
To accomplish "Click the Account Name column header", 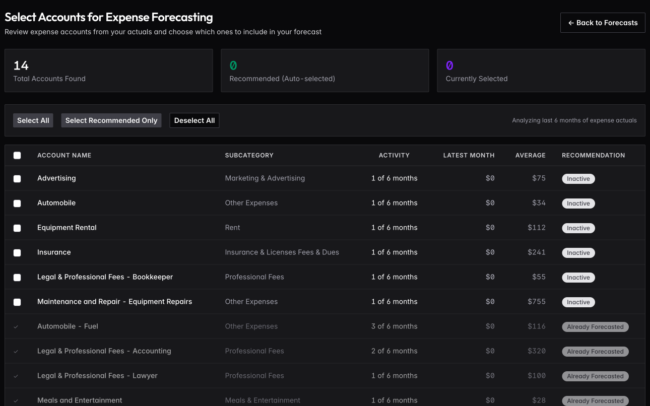I will point(64,155).
